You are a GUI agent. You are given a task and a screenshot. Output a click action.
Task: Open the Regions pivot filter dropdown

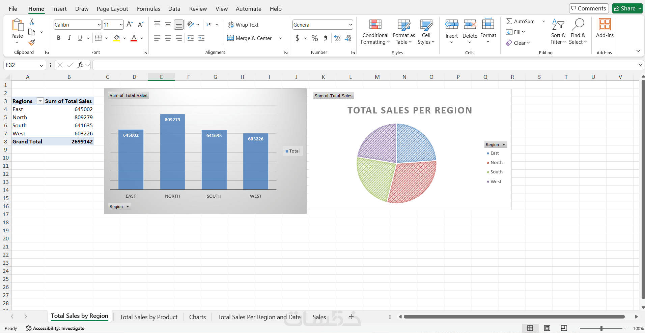click(40, 101)
